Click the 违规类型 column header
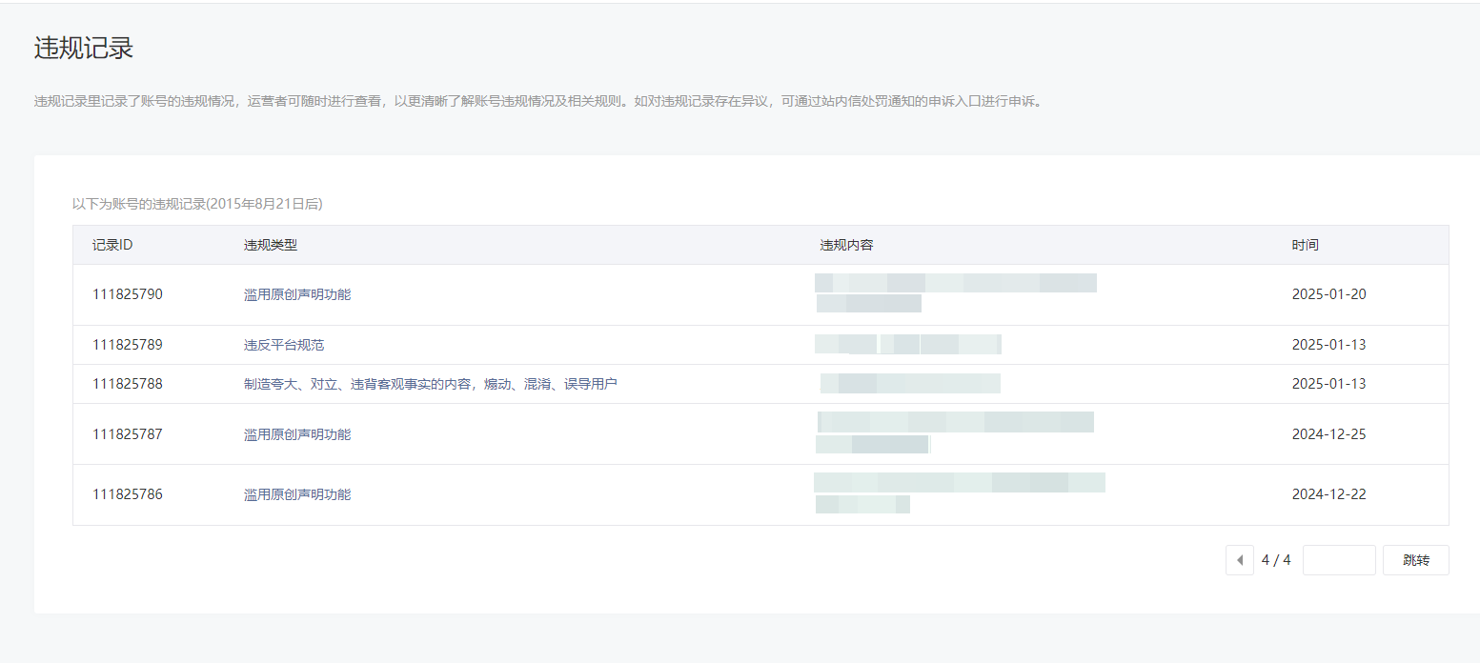The width and height of the screenshot is (1480, 663). (x=271, y=245)
